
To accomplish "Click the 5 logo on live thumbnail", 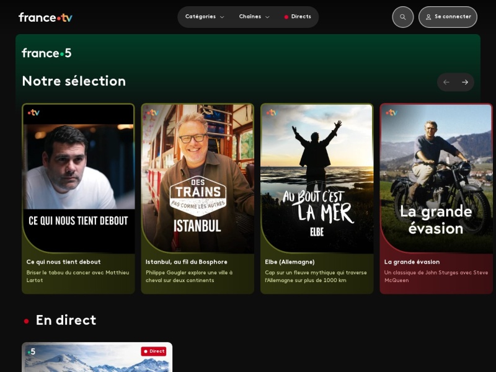I will click(x=32, y=352).
